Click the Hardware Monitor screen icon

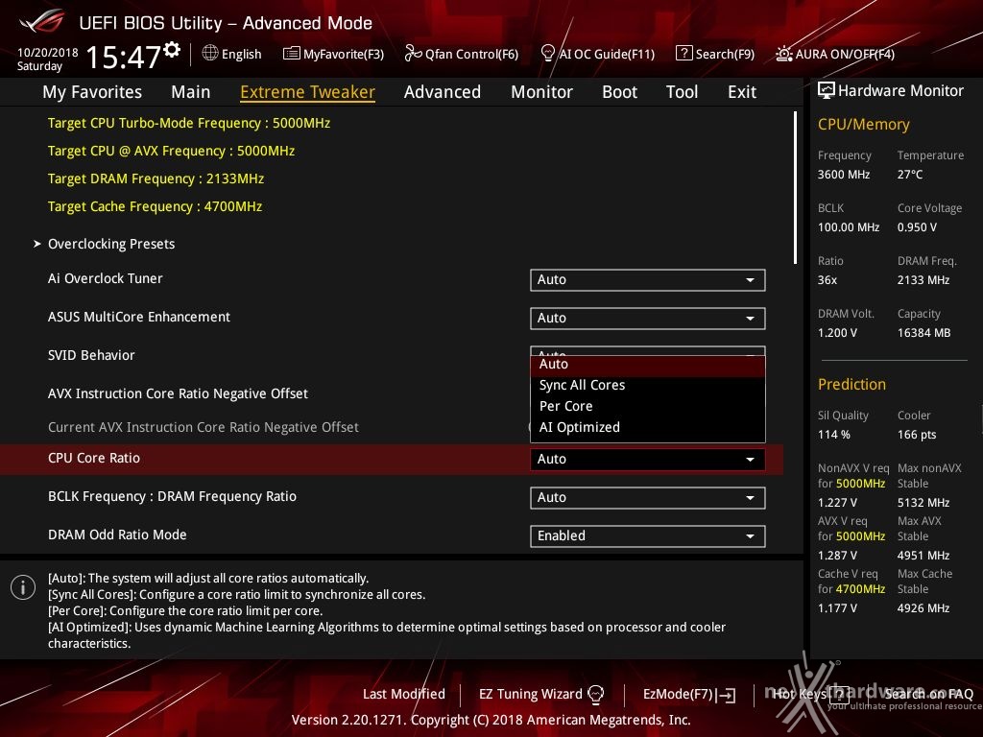(827, 91)
